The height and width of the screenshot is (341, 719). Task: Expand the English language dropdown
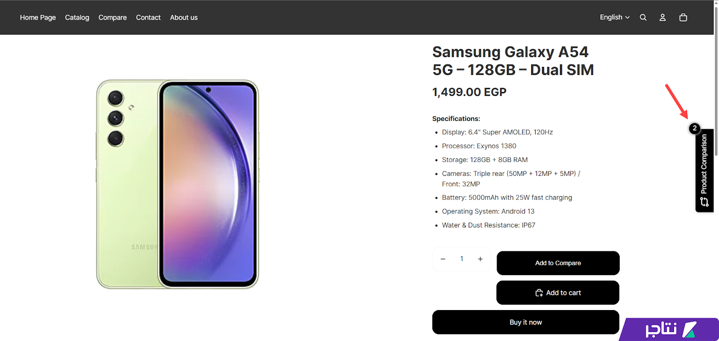[615, 17]
